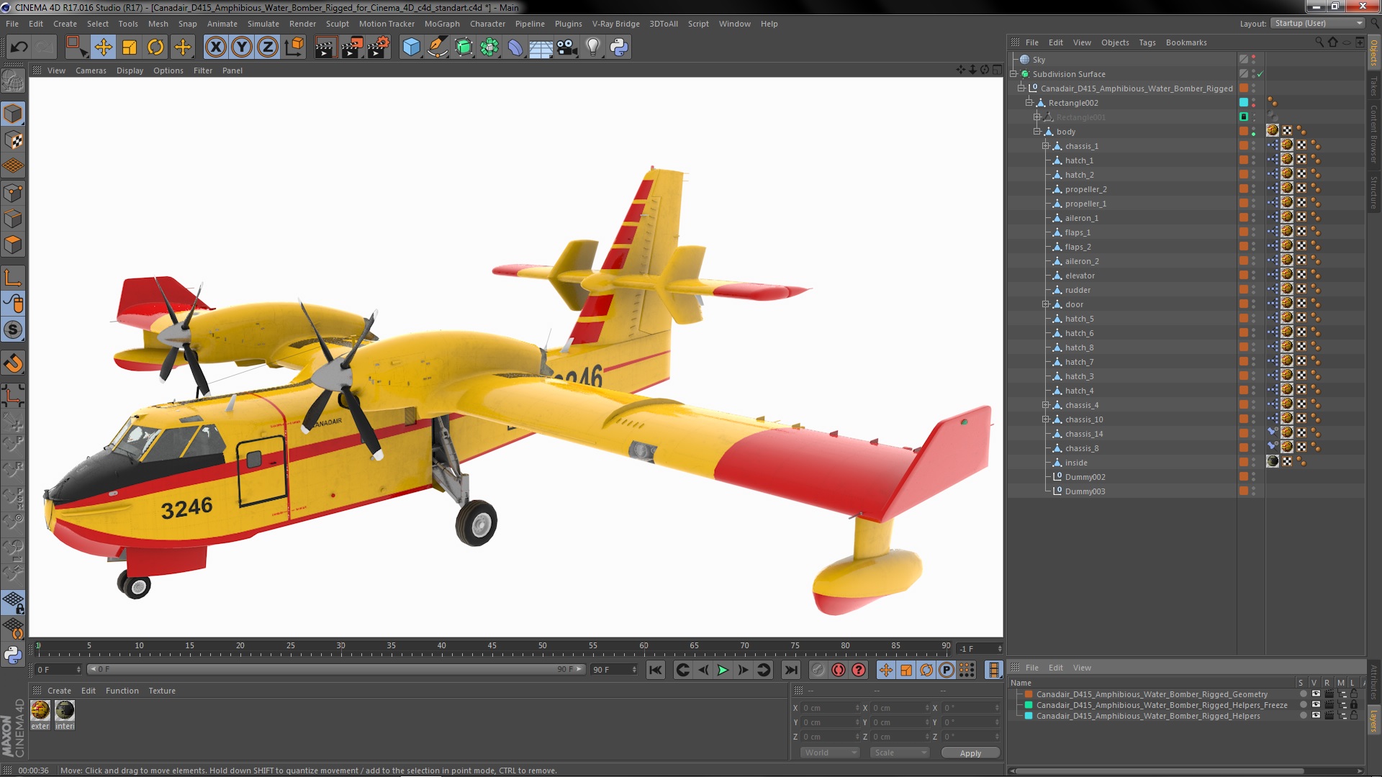The image size is (1382, 777).
Task: Click the coordinate system icon
Action: pos(294,47)
